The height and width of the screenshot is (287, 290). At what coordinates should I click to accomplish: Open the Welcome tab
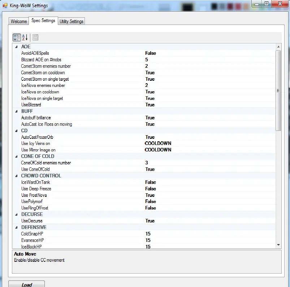[19, 21]
